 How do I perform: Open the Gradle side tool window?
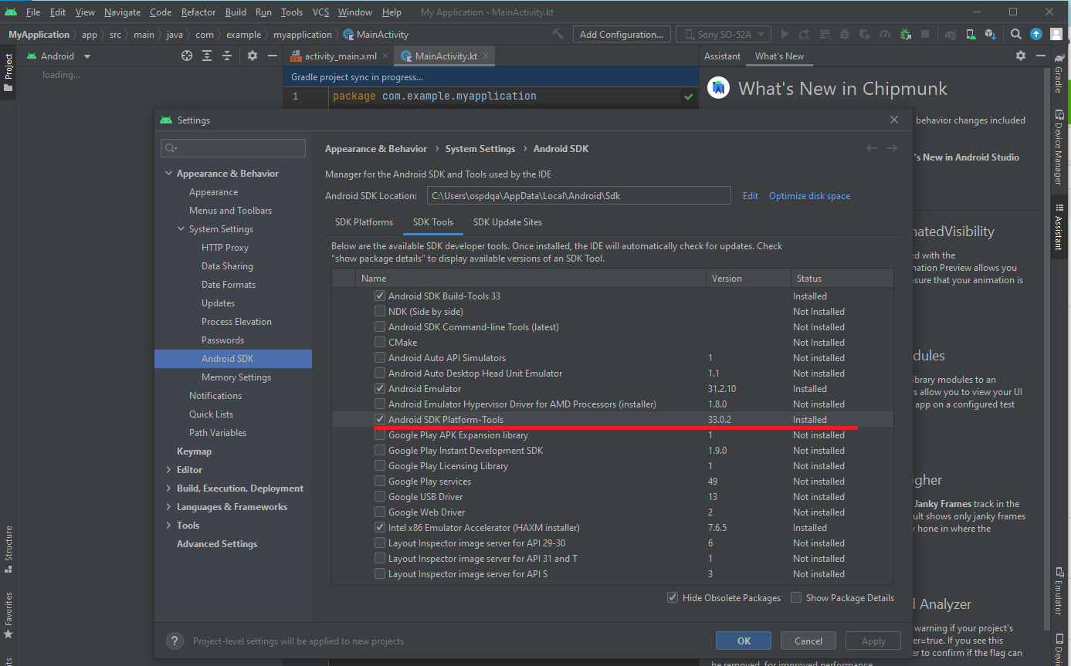coord(1058,76)
